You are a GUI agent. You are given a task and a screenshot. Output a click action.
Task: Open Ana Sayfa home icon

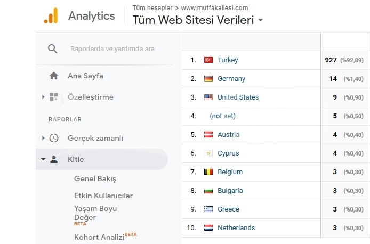coord(54,76)
